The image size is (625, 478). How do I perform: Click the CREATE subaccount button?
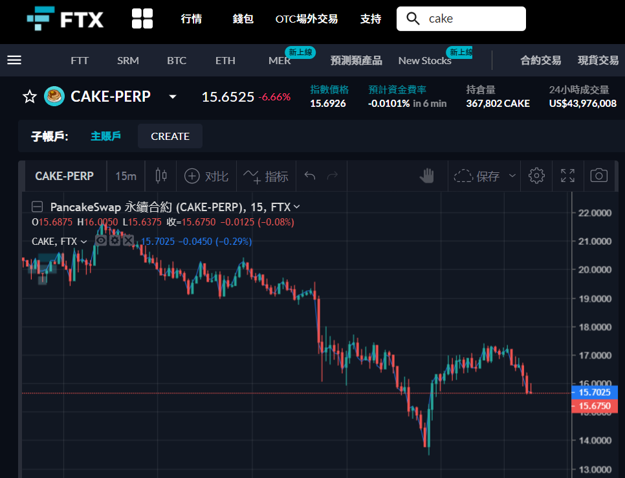click(x=170, y=137)
